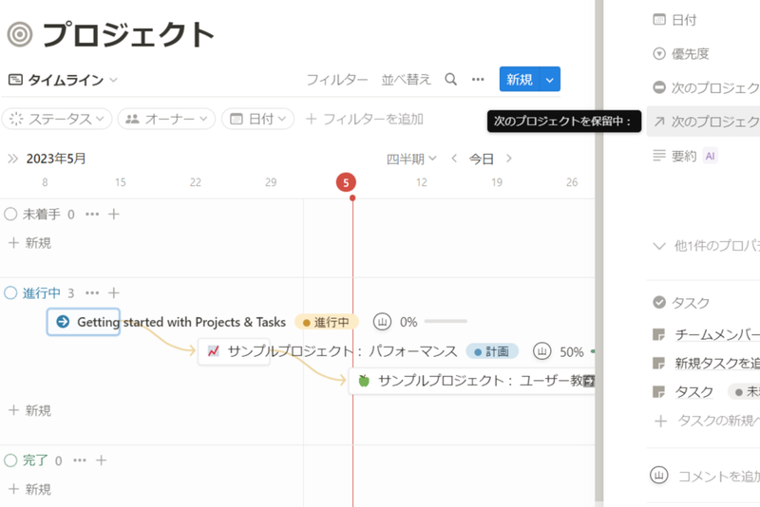Toggle the 進行中 status circle
Screen dimensions: 760x507
click(x=10, y=293)
